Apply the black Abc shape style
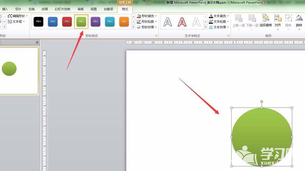 (x=38, y=22)
